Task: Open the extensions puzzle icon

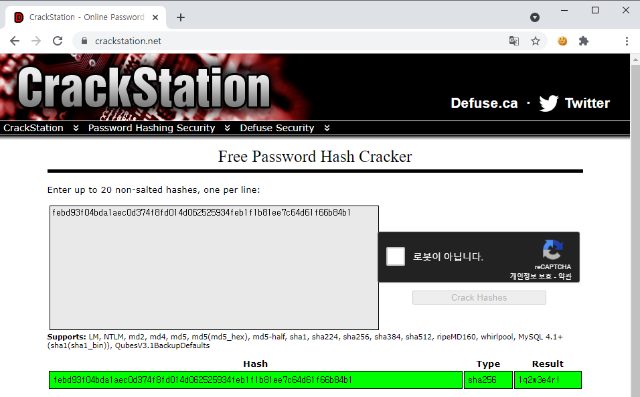Action: pos(584,41)
